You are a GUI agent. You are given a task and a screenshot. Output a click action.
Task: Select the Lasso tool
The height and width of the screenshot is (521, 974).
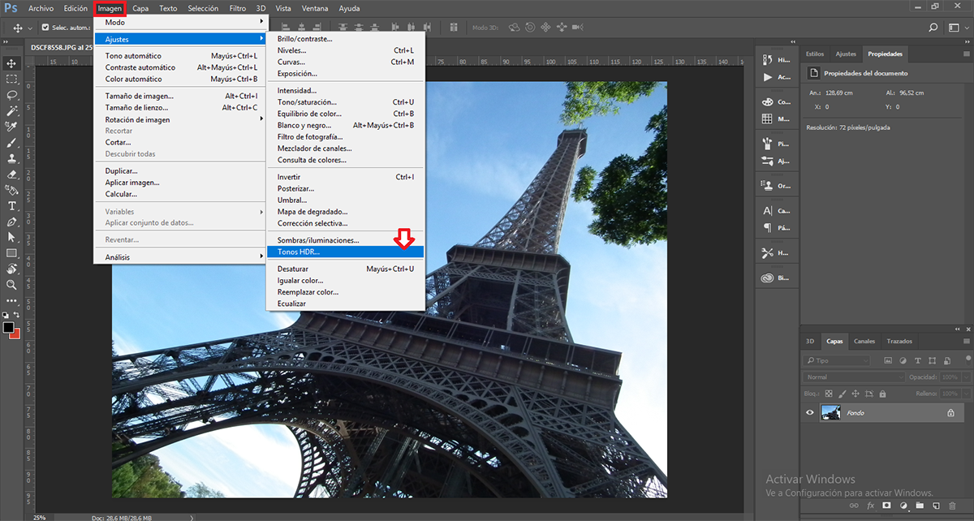click(x=12, y=94)
